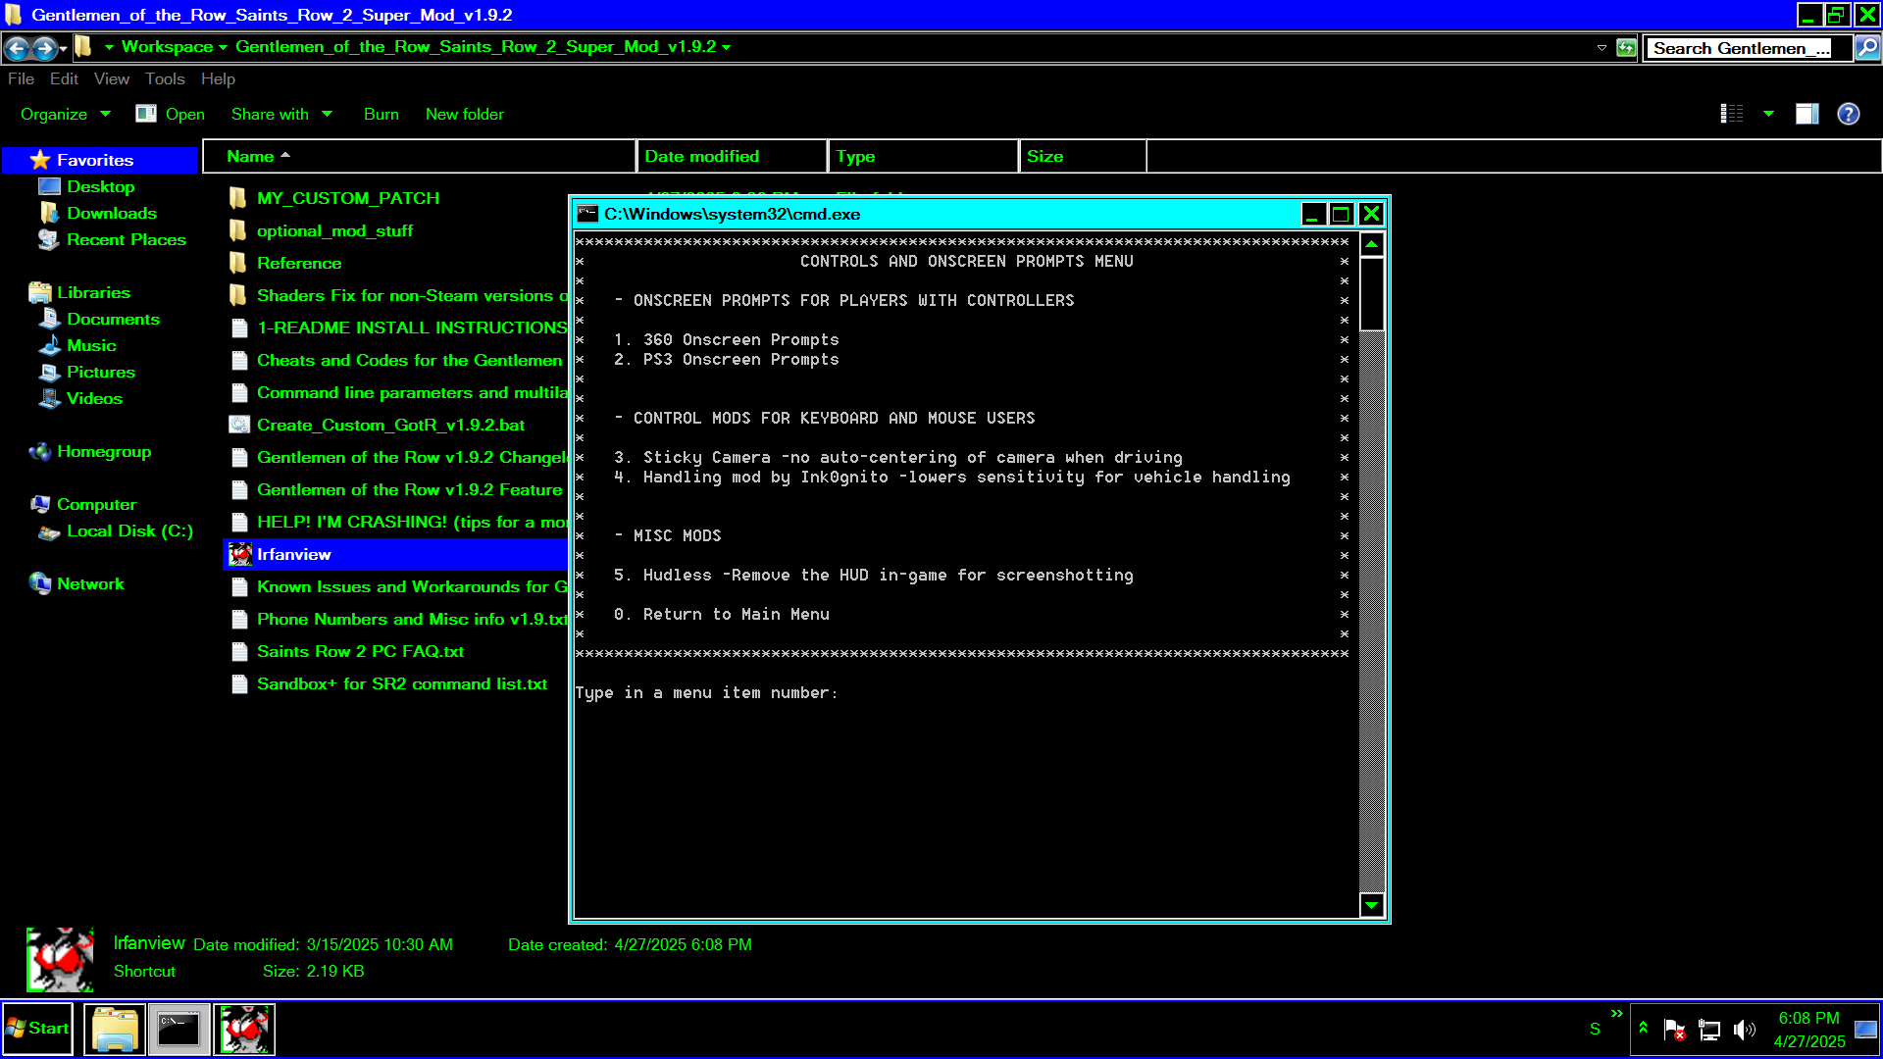Open Irfanview taskbar icon

(x=244, y=1030)
